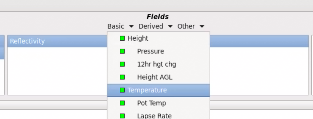Viewport: 313px width, 119px height.
Task: Click the green square beside 12hr hgt chg
Action: click(122, 64)
